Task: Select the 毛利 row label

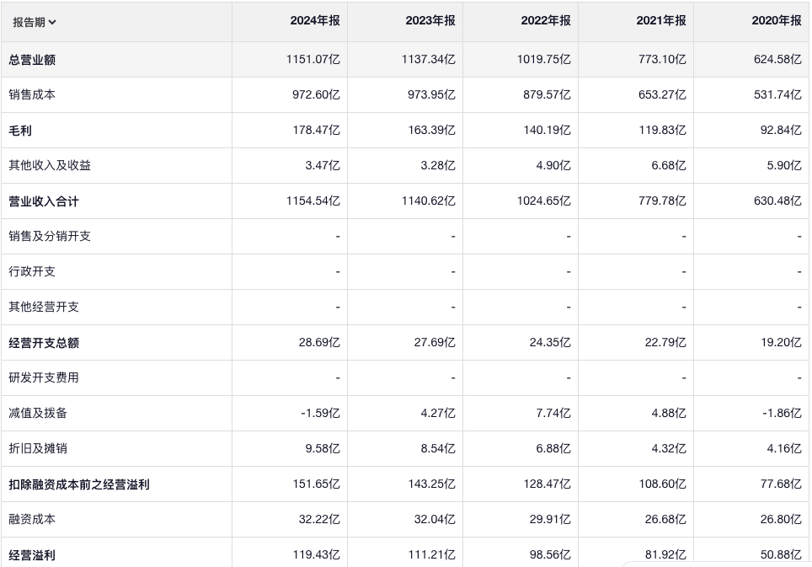Action: point(20,131)
